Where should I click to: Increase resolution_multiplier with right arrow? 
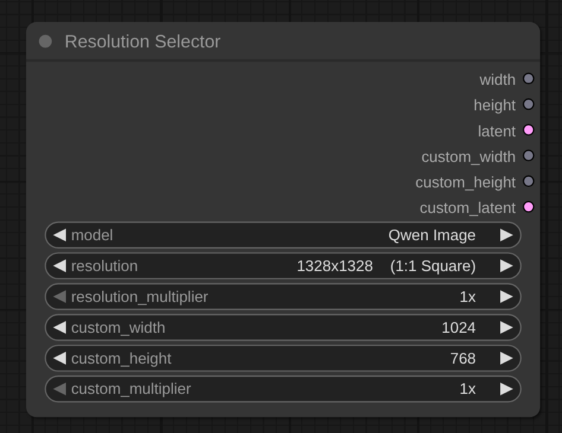click(x=506, y=297)
